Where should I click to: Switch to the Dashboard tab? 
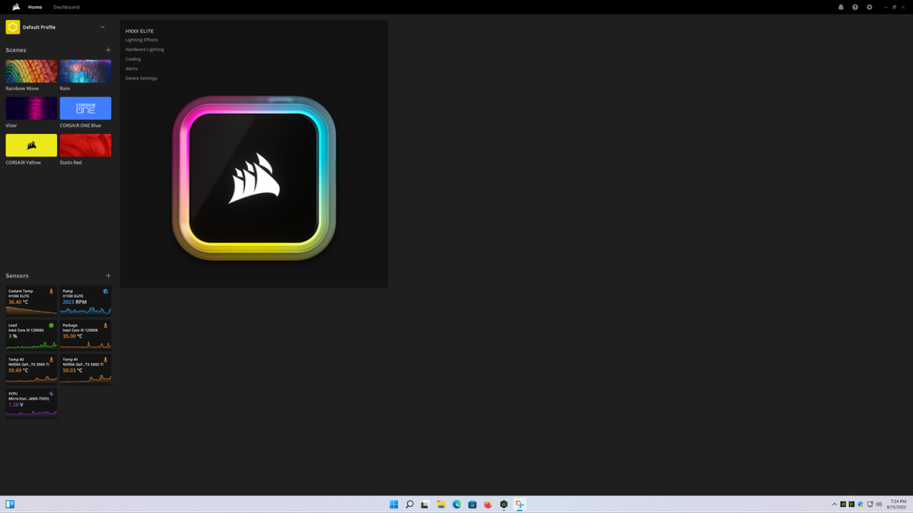[66, 7]
